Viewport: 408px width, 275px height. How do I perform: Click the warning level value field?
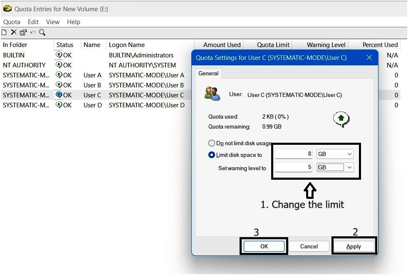coord(294,167)
